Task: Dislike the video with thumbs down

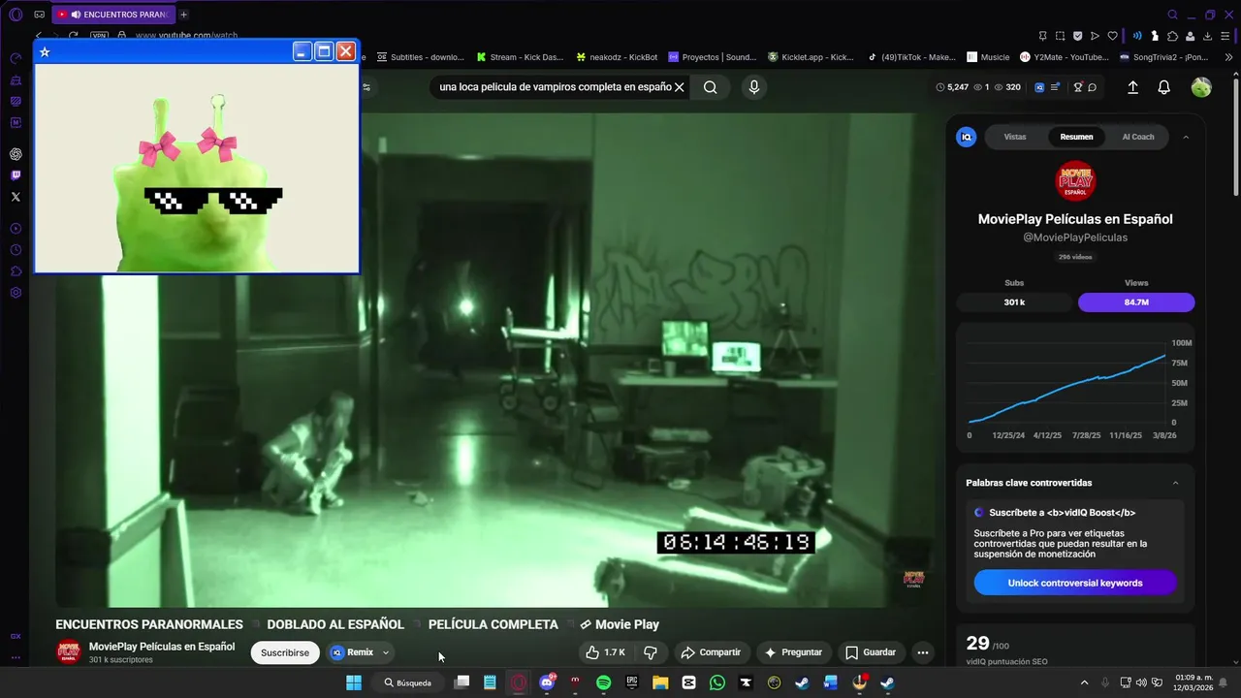Action: 651,652
